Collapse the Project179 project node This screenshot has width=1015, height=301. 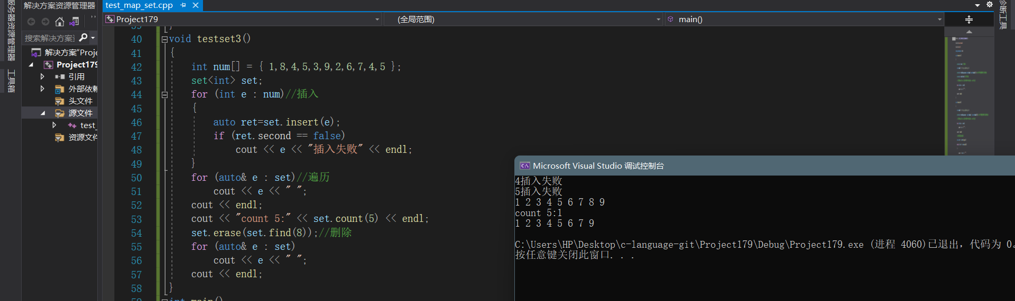point(31,64)
